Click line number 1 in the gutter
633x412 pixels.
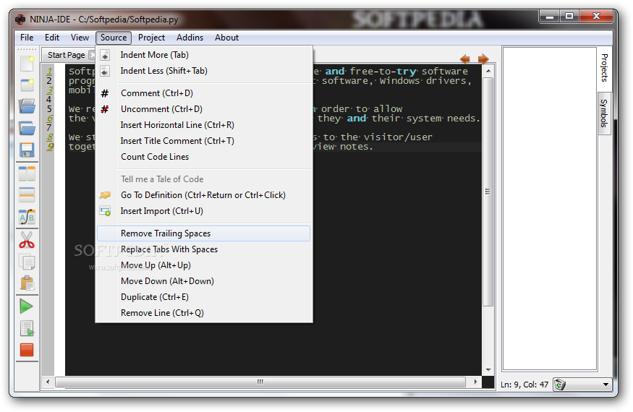50,72
